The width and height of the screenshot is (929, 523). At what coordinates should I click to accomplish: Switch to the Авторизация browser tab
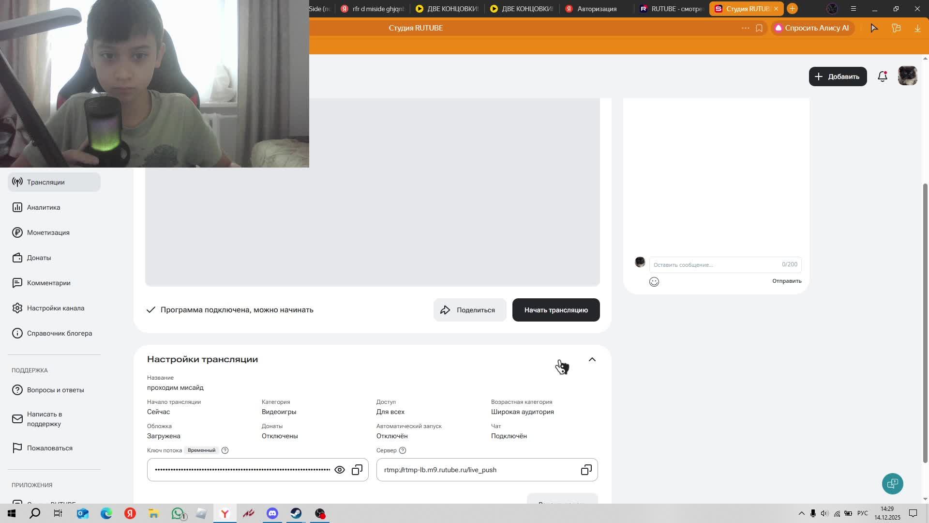click(x=596, y=9)
